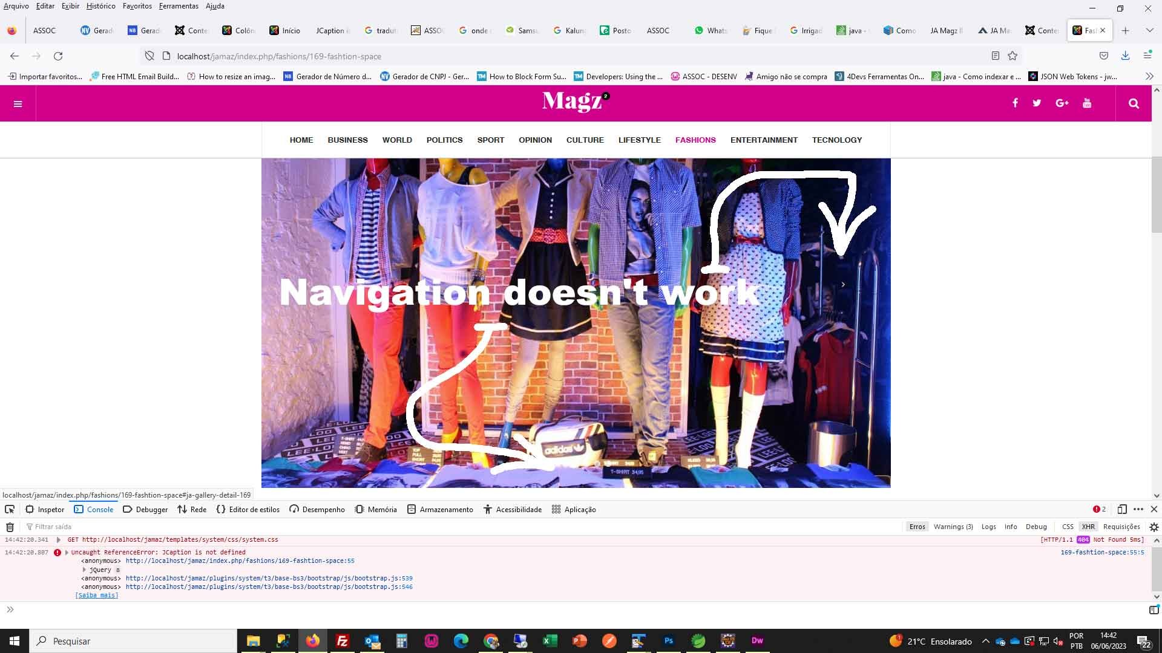
Task: Click the Filtrar saída filter field
Action: (x=53, y=527)
